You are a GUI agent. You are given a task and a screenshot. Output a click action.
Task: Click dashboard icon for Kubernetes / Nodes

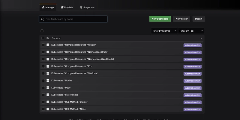tap(48, 80)
